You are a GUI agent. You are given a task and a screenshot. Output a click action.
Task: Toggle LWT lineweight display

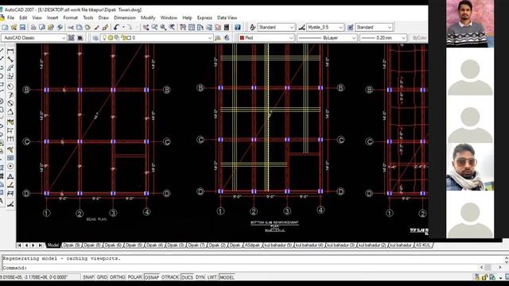[x=212, y=277]
